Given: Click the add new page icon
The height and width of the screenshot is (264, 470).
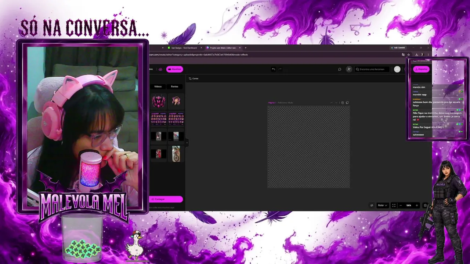Looking at the screenshot, I should 343,103.
